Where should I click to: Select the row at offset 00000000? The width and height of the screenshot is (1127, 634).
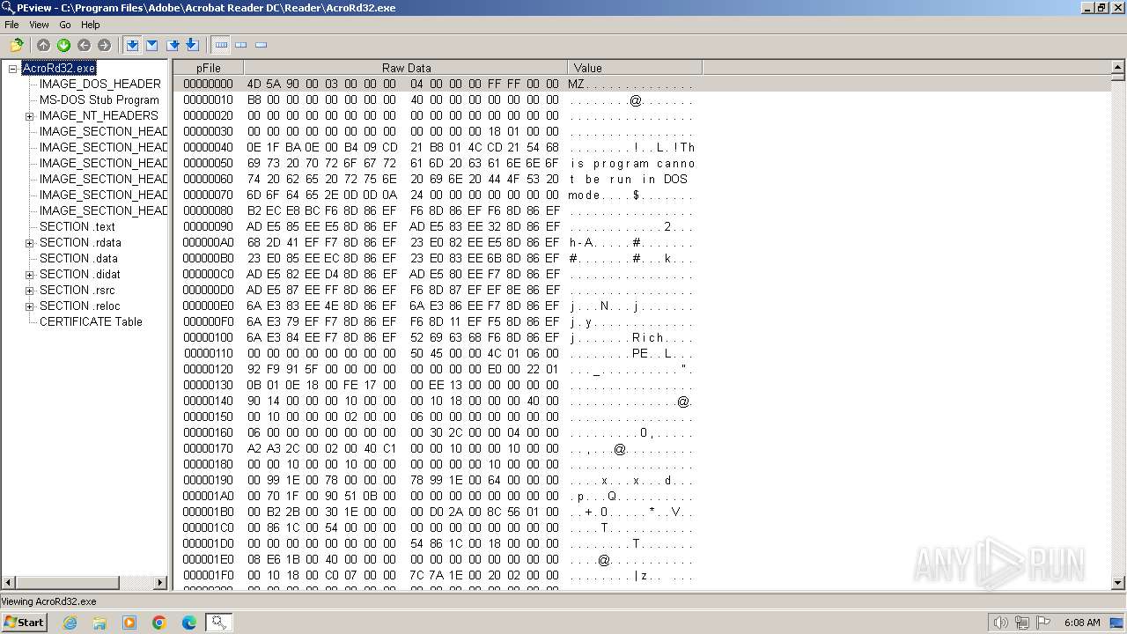tap(642, 84)
